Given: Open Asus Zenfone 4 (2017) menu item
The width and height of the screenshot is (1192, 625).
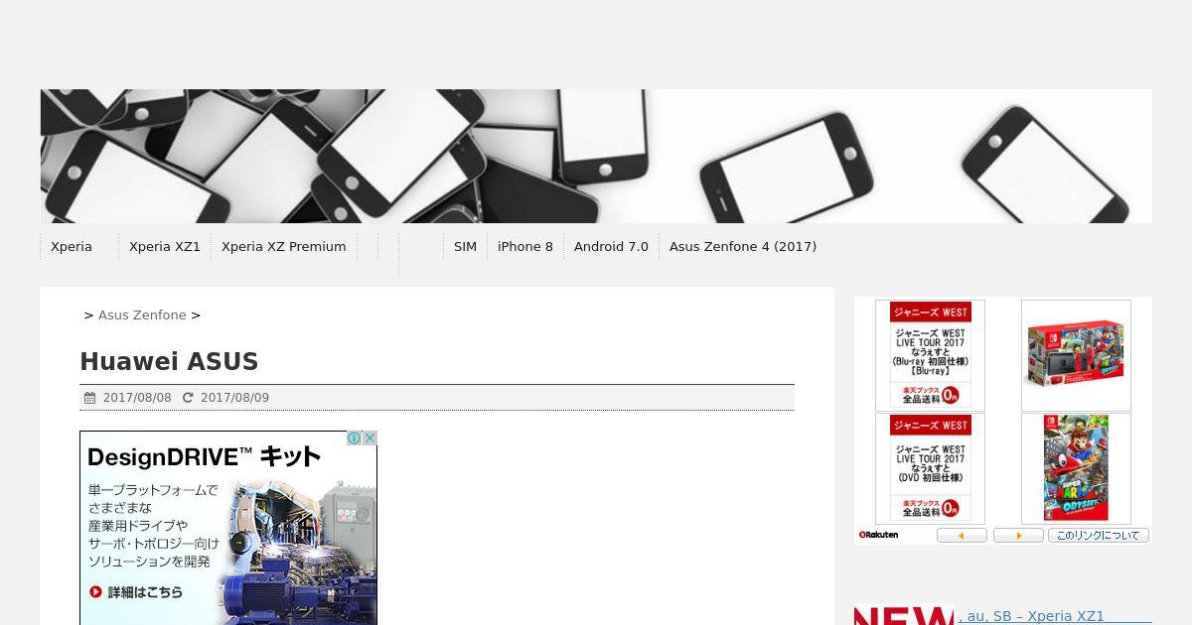Looking at the screenshot, I should [743, 247].
